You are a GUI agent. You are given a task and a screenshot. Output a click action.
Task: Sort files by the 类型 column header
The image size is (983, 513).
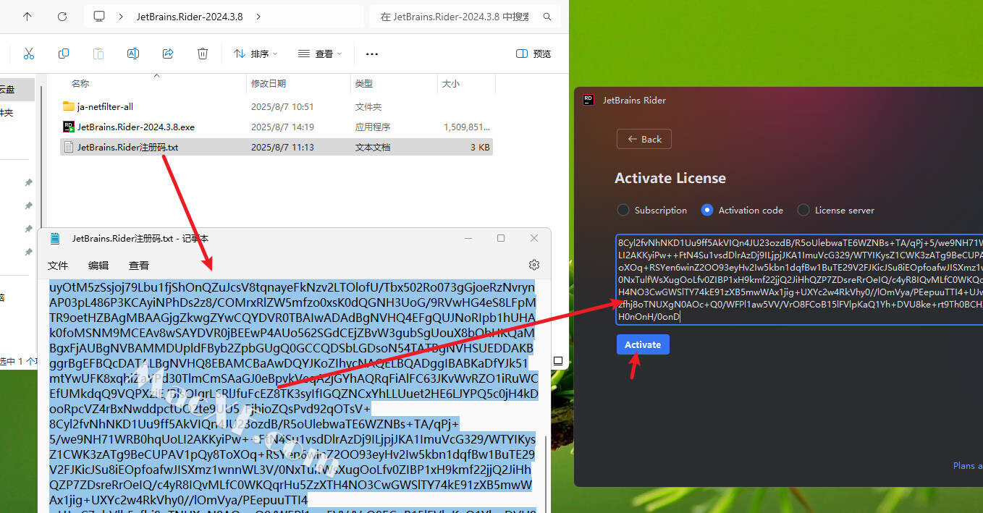(363, 84)
